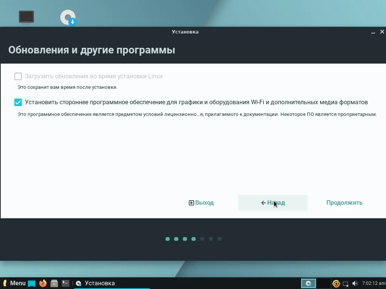The image size is (386, 289).
Task: Open the Install Linux Mint CD desktop icon
Action: pyautogui.click(x=68, y=17)
